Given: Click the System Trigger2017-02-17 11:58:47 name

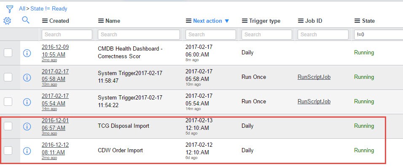Looking at the screenshot, I should click(x=130, y=77).
